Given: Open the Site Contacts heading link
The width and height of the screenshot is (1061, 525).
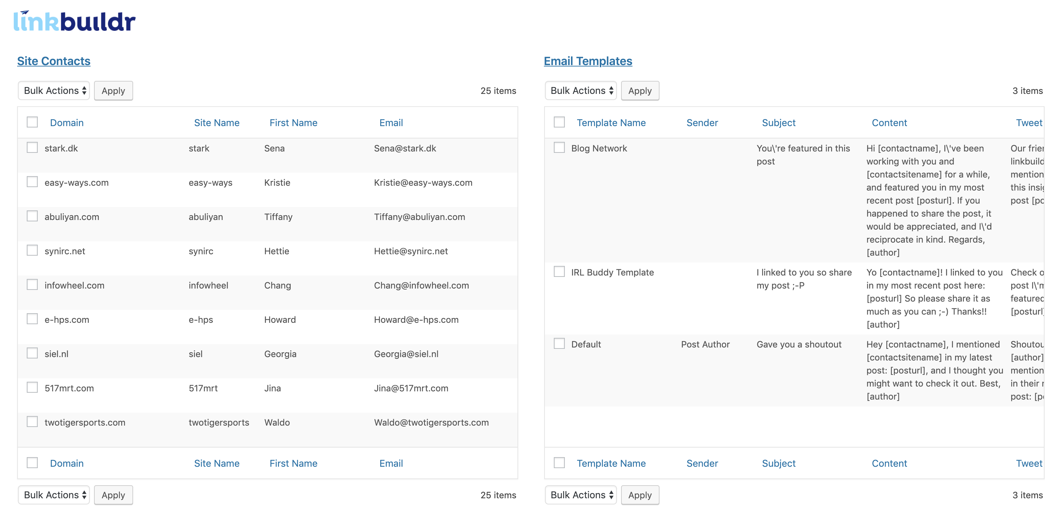Looking at the screenshot, I should click(54, 61).
